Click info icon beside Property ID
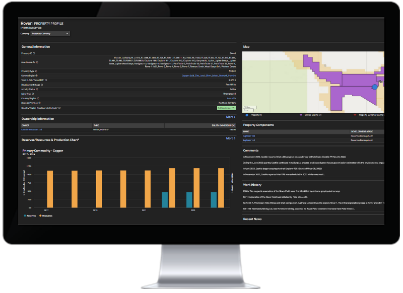The height and width of the screenshot is (293, 403). click(x=34, y=53)
